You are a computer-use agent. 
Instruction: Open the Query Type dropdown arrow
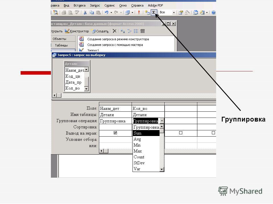[132, 12]
